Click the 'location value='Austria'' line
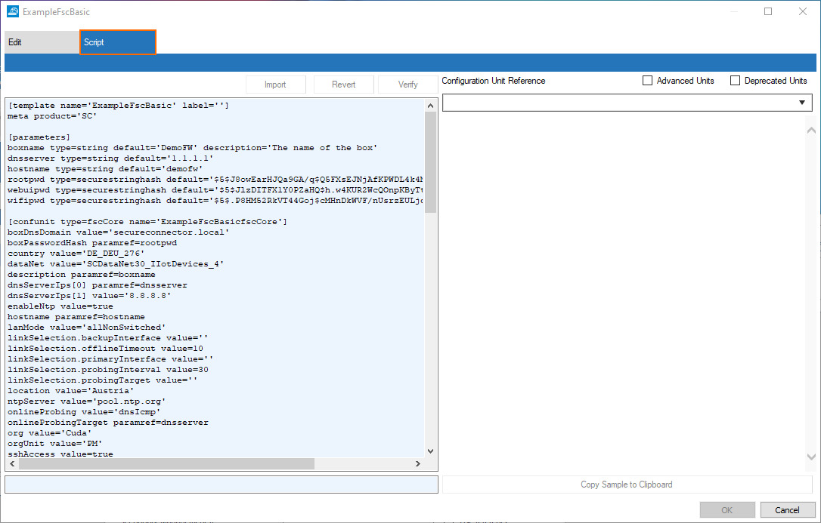The image size is (821, 523). [x=71, y=391]
